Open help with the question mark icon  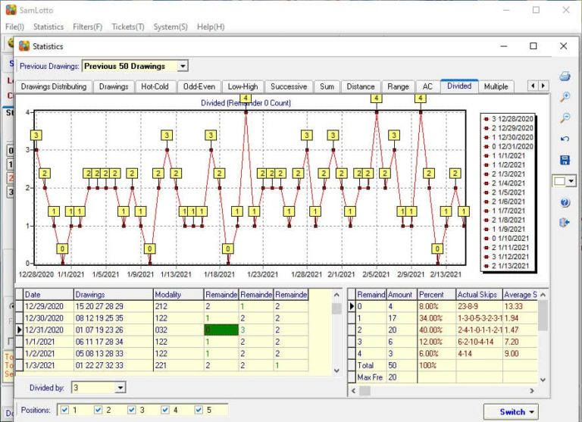[x=565, y=202]
